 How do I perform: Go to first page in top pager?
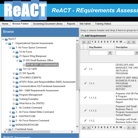(84, 42)
